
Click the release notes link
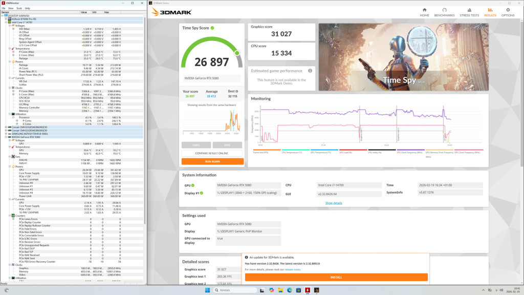293,269
